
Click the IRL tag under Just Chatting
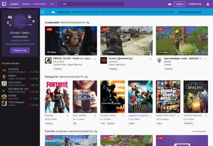75,123
